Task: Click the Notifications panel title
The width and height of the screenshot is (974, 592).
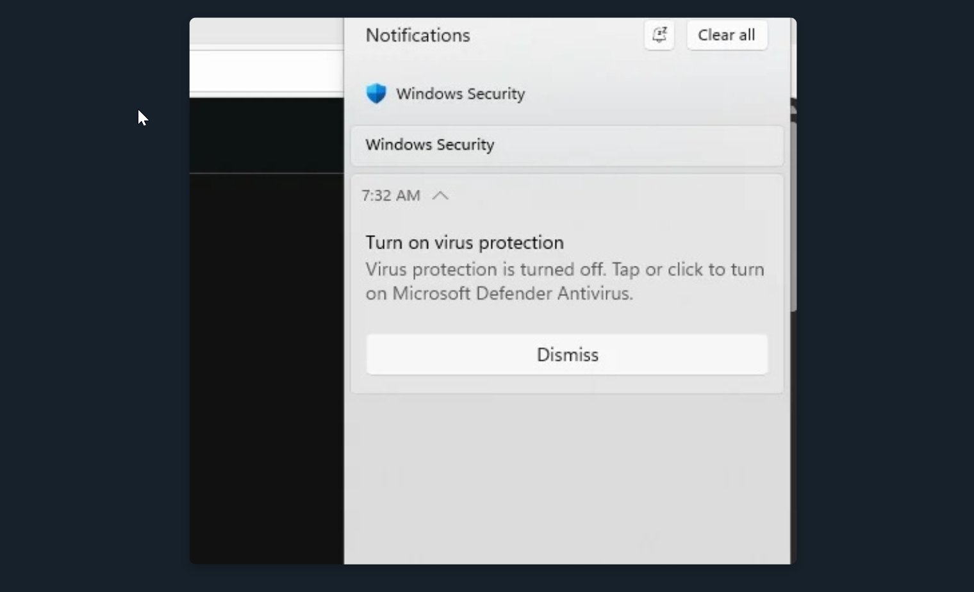Action: pyautogui.click(x=418, y=35)
